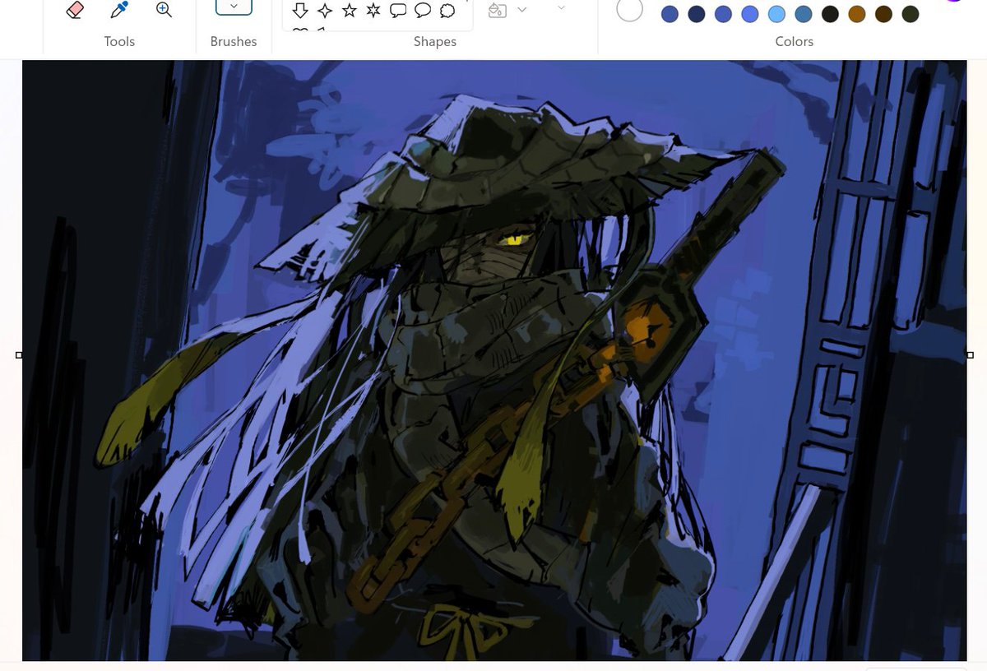
Task: Pick the dark navy color swatch
Action: coord(697,14)
